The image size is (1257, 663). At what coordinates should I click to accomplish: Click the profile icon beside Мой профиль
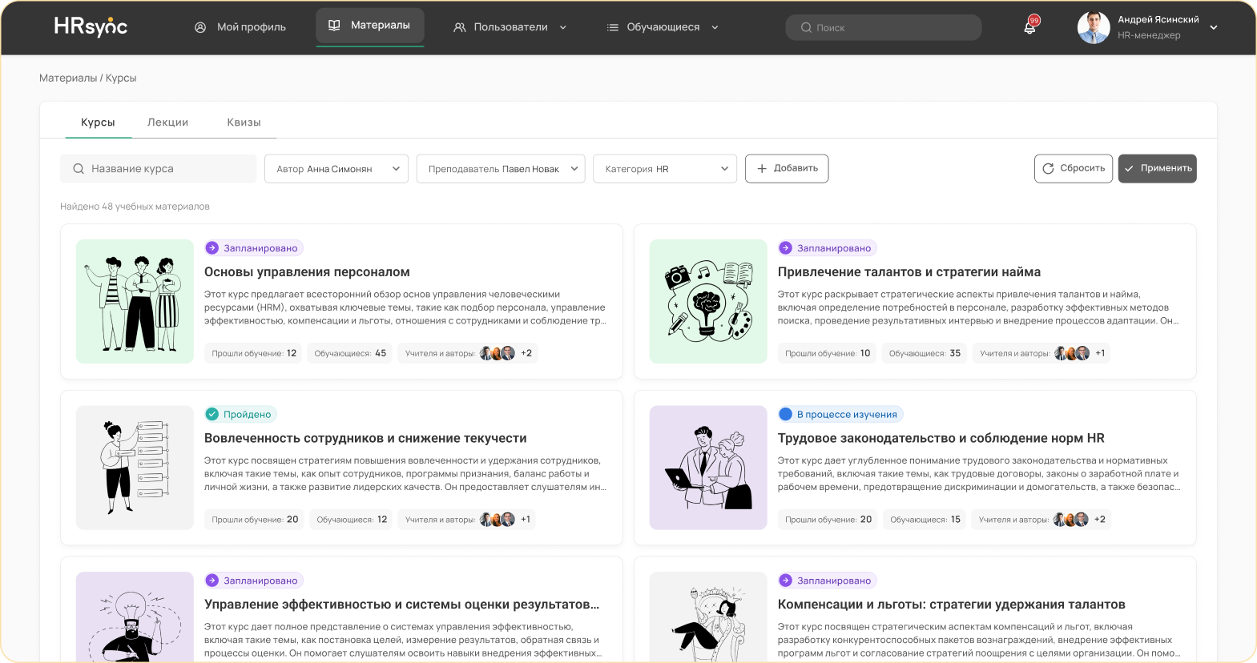200,27
